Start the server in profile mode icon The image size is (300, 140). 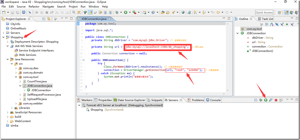[271, 100]
